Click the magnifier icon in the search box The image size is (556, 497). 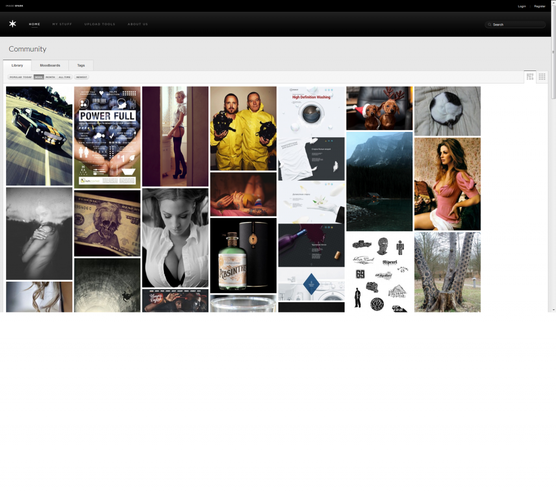490,24
